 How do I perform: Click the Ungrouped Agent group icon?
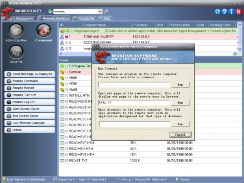[x=63, y=31]
